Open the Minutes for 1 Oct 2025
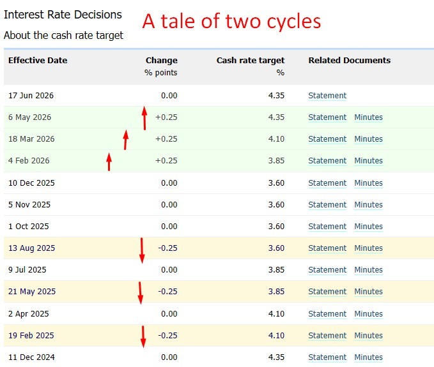Screen dimensions: 434x367 [x=368, y=227]
